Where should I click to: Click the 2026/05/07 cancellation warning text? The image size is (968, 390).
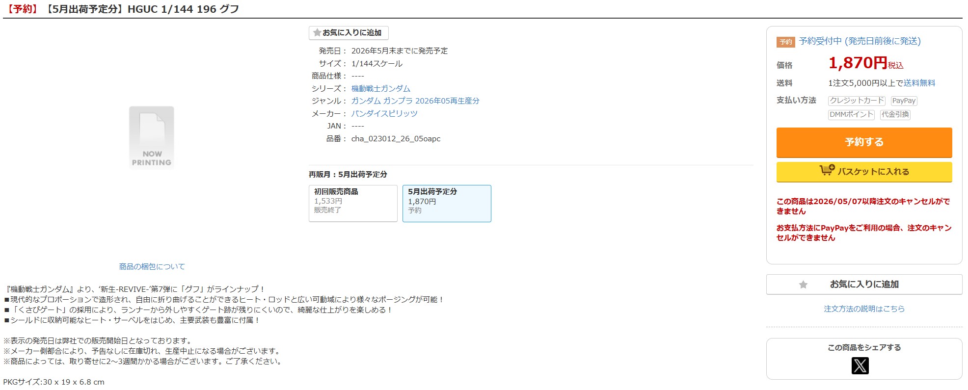(863, 206)
